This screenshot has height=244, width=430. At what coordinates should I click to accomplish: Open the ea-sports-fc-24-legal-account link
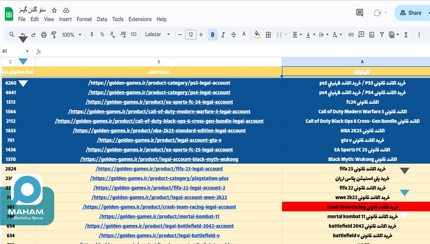tap(159, 102)
